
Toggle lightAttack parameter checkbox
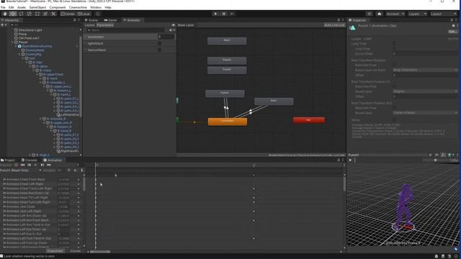(159, 43)
